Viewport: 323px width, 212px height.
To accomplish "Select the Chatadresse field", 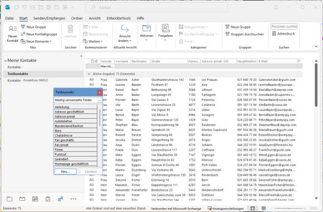I will click(75, 136).
